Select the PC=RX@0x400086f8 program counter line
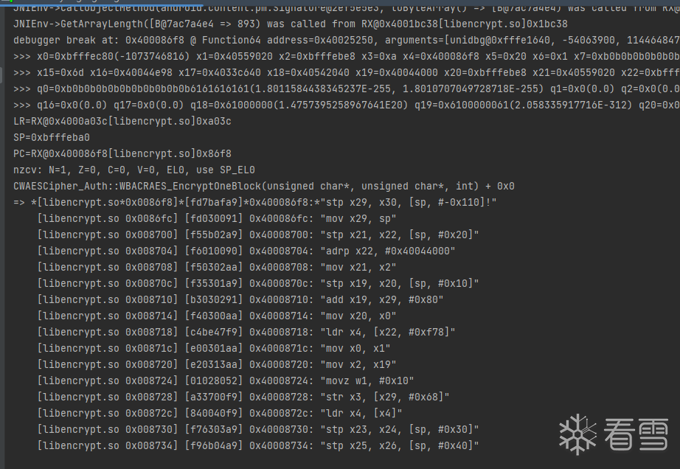 [122, 153]
